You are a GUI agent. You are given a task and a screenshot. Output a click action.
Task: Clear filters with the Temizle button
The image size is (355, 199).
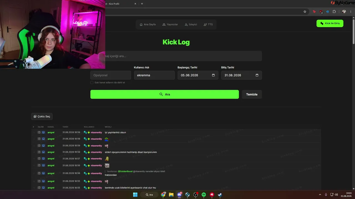tap(252, 94)
